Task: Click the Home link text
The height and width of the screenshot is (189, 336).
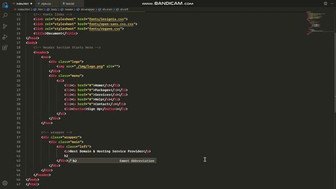Action: tap(99, 85)
